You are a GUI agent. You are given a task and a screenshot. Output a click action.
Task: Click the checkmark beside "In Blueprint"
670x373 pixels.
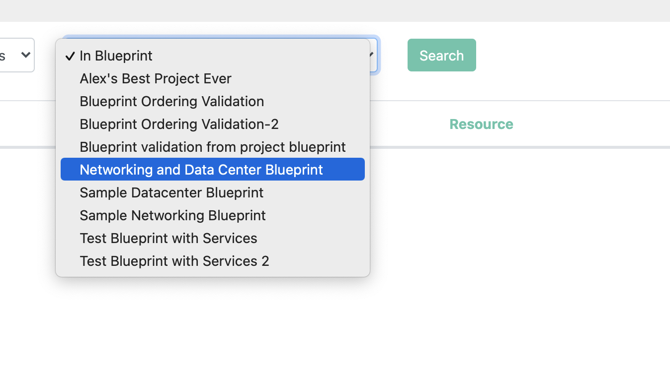point(70,56)
